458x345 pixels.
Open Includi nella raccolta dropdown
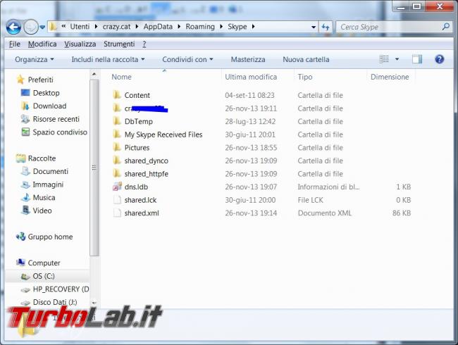[x=108, y=60]
